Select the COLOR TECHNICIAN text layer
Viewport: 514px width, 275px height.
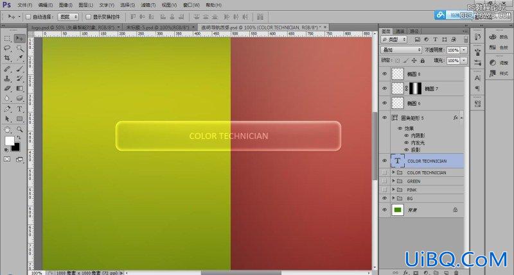tap(427, 161)
